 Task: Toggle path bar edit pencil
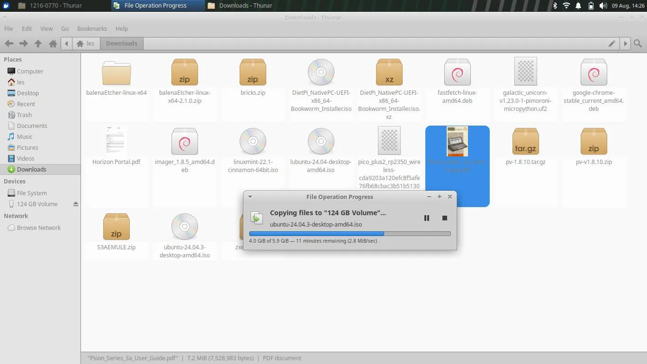pos(612,44)
